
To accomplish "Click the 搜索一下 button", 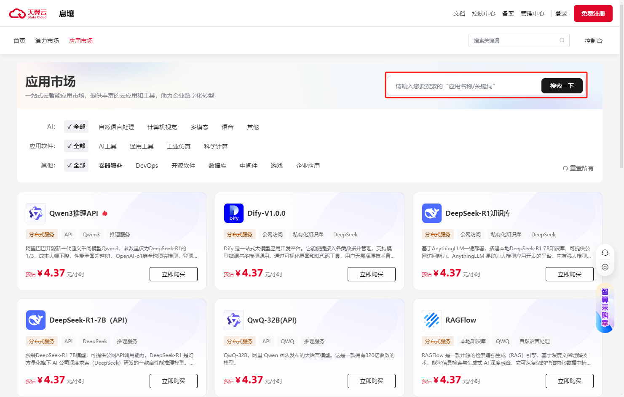I will [562, 86].
